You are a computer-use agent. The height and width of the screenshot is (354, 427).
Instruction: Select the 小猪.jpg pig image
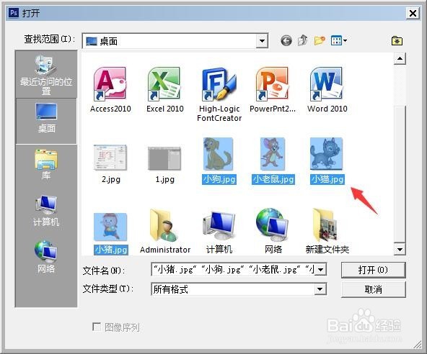coord(110,234)
